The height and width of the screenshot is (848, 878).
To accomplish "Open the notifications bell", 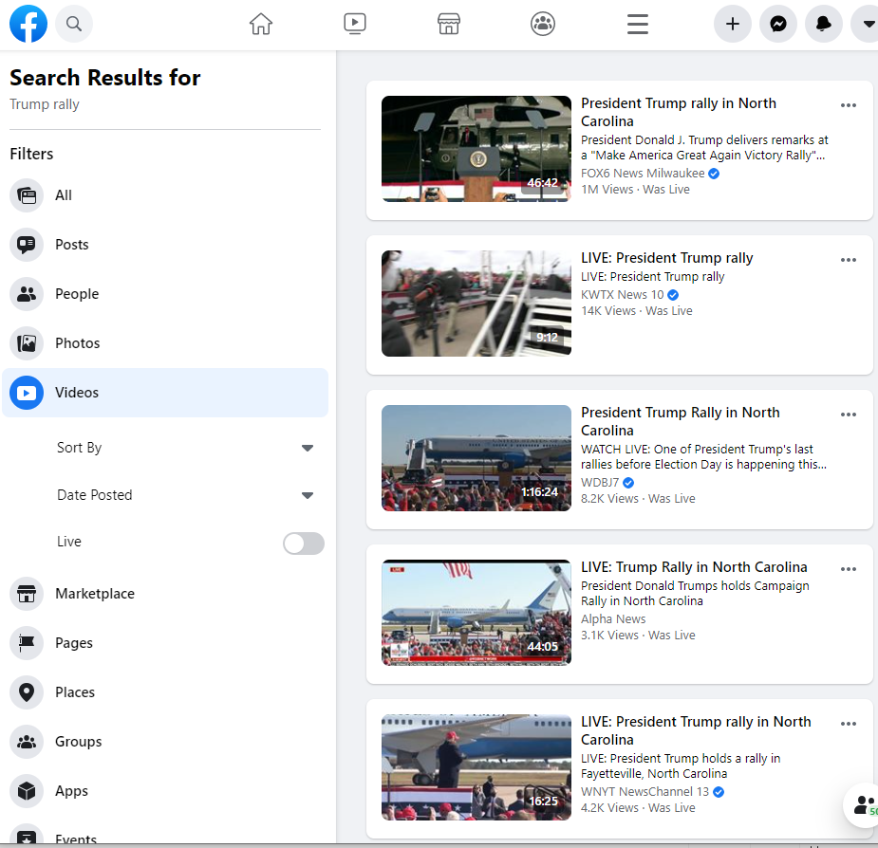I will pos(824,25).
